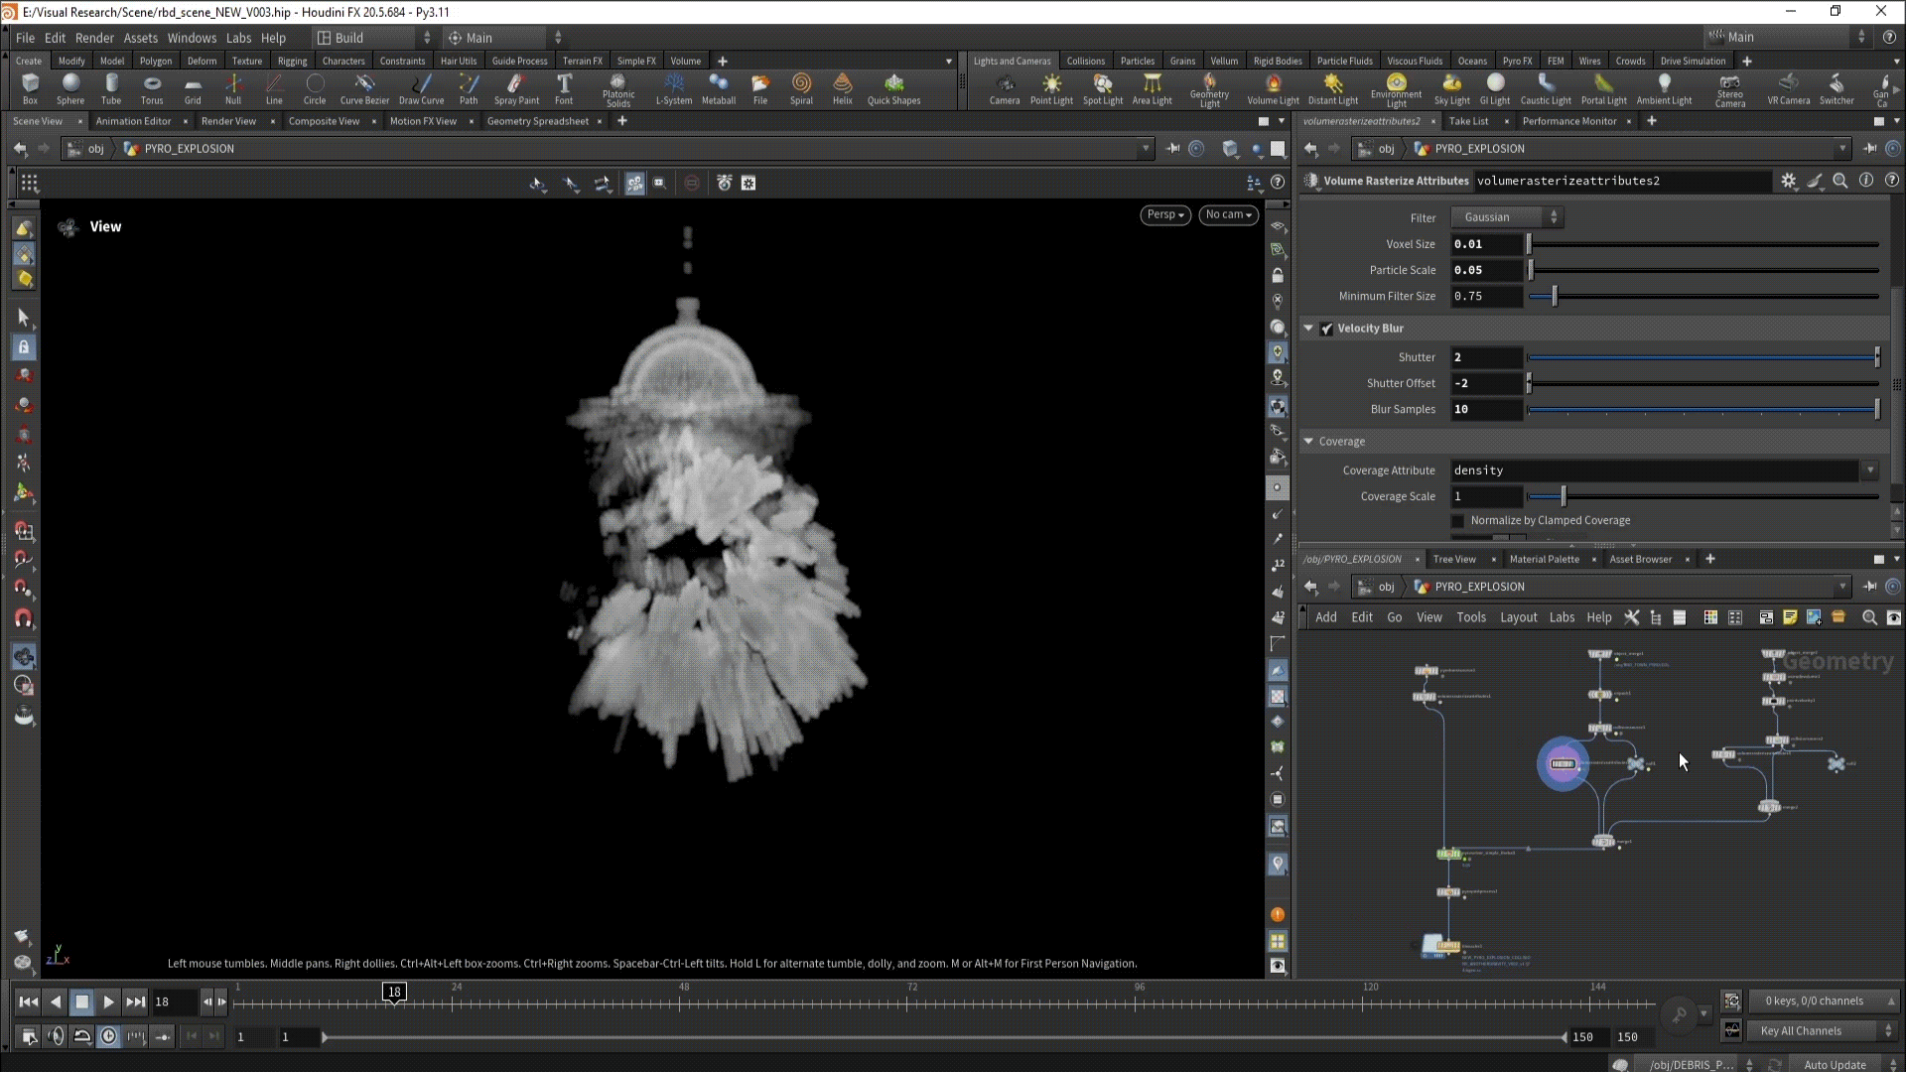This screenshot has width=1906, height=1072.
Task: Click the Metaball shelf tool
Action: 719,87
